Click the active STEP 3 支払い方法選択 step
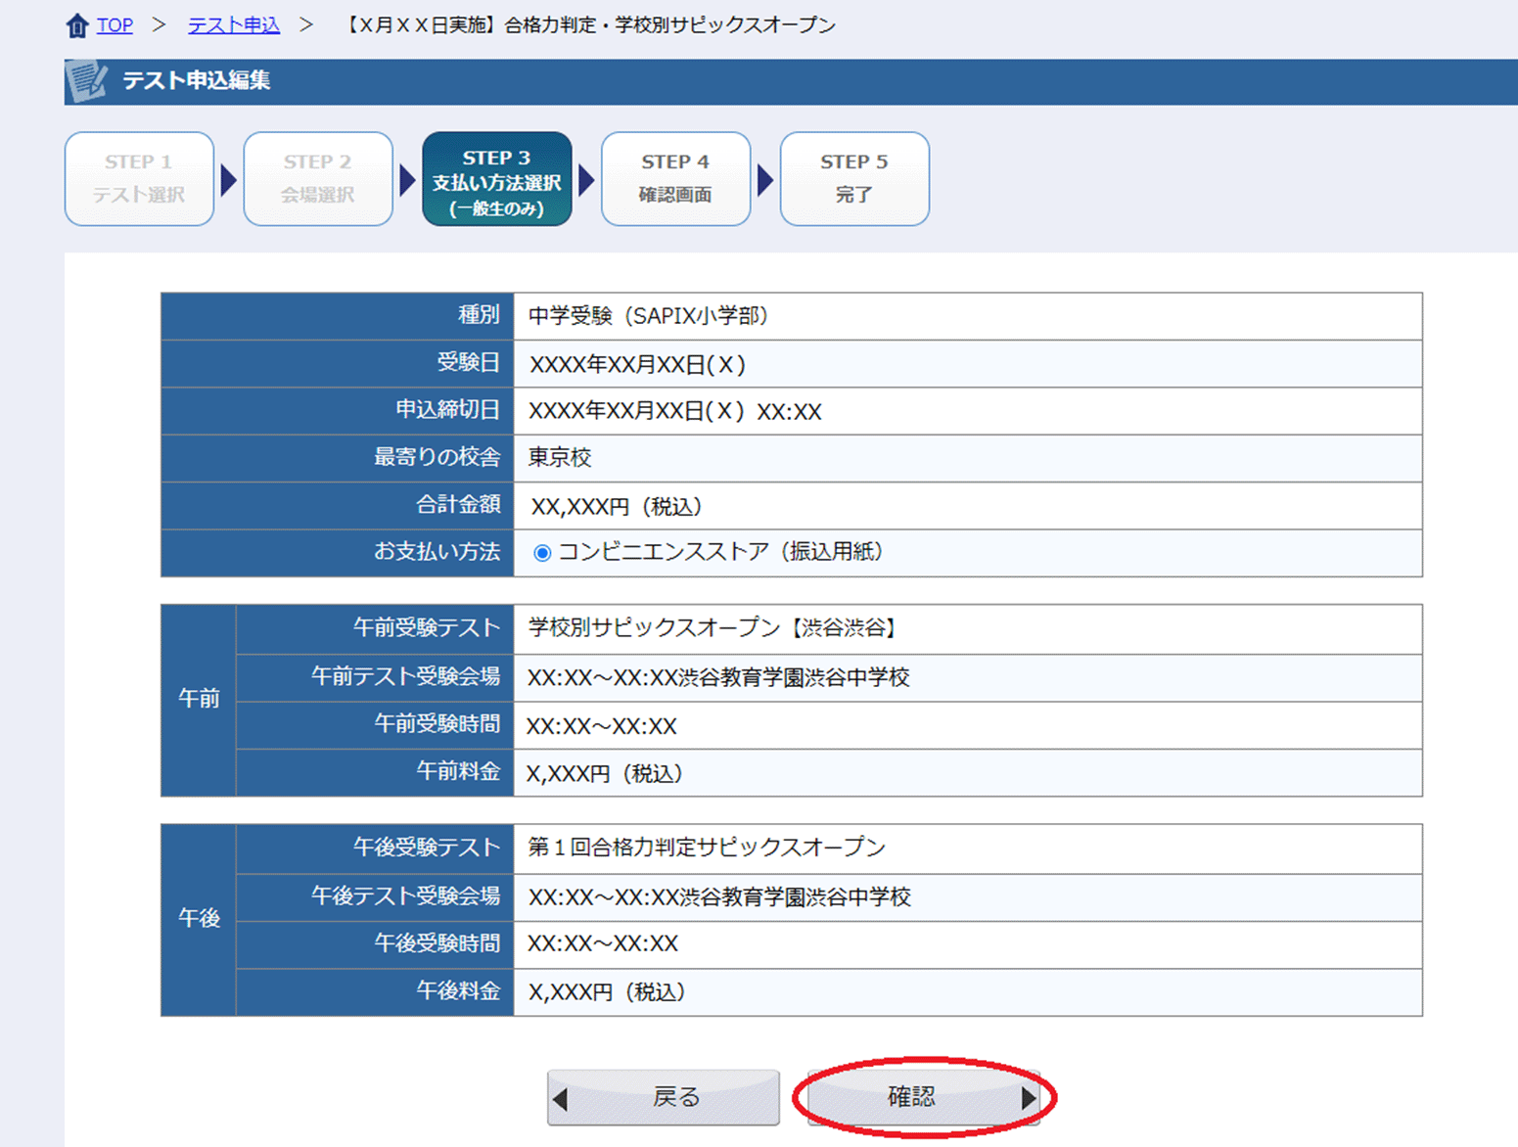The width and height of the screenshot is (1518, 1147). coord(497,179)
